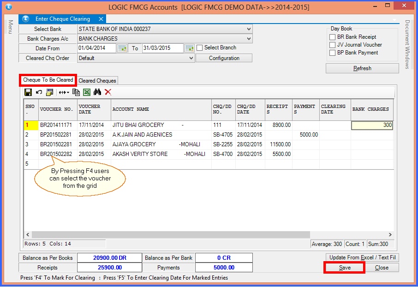Select voucher BR201502282 cell
The height and width of the screenshot is (287, 418).
point(58,154)
